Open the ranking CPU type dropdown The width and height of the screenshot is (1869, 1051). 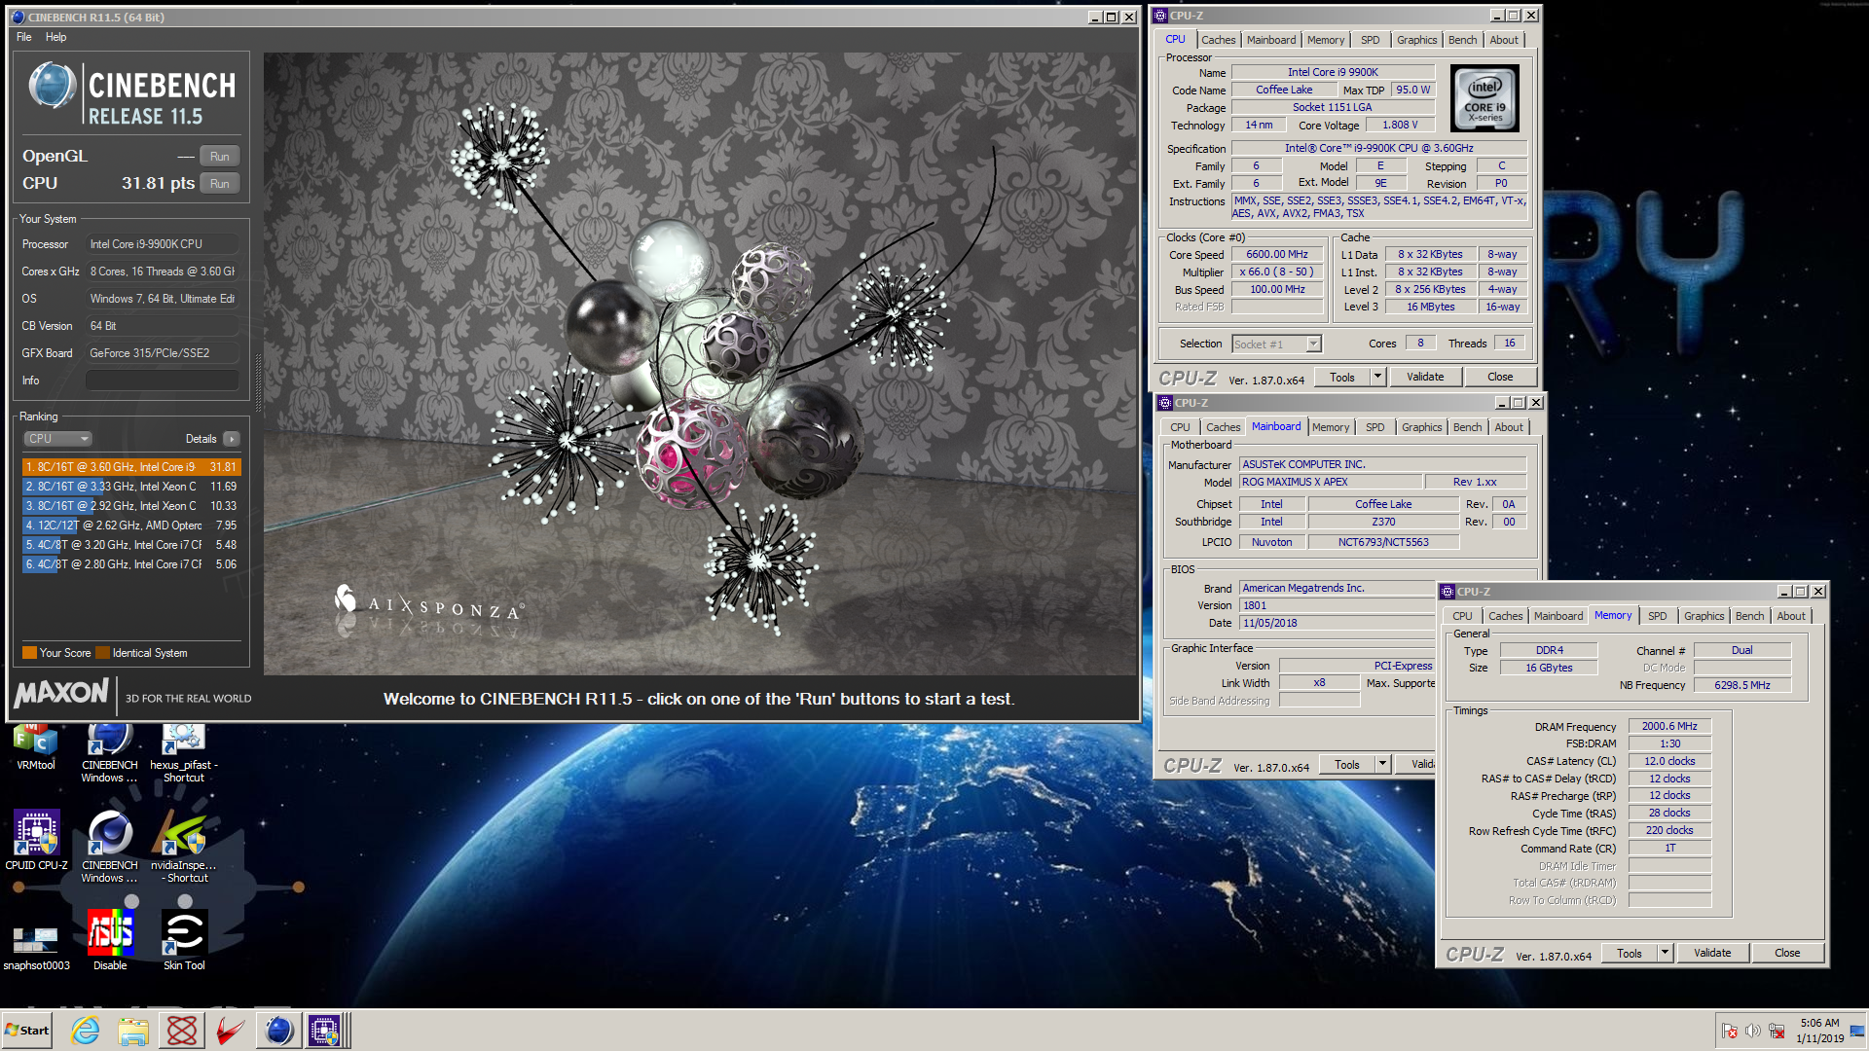(x=57, y=439)
